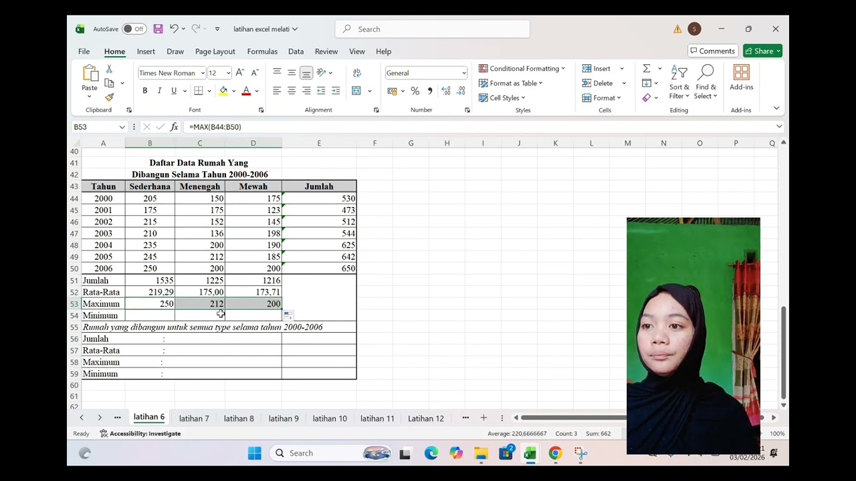Click the Sort & Filter button
856x481 pixels.
click(x=679, y=82)
